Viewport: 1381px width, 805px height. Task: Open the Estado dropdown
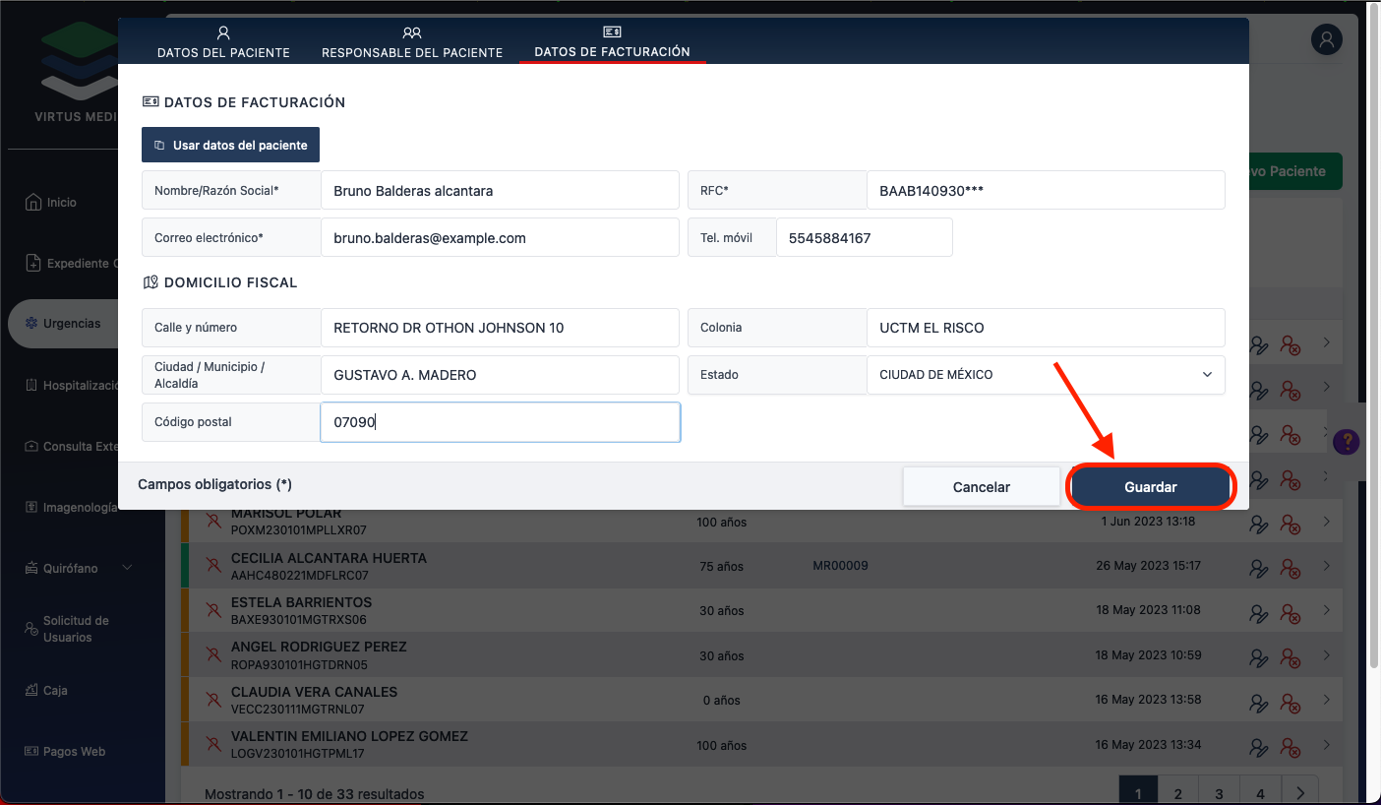pos(1045,375)
